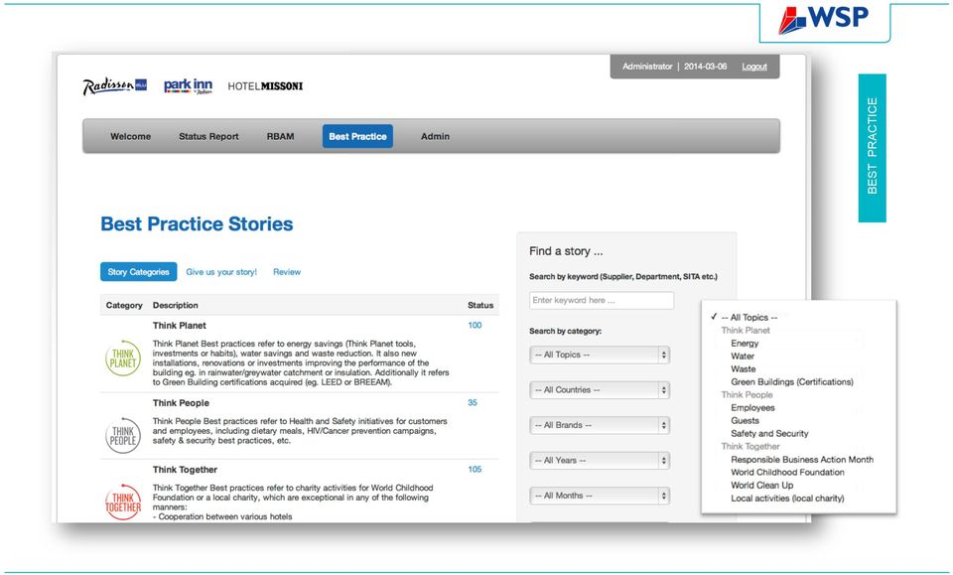Open the All Topics dropdown
This screenshot has width=953, height=575.
click(600, 355)
